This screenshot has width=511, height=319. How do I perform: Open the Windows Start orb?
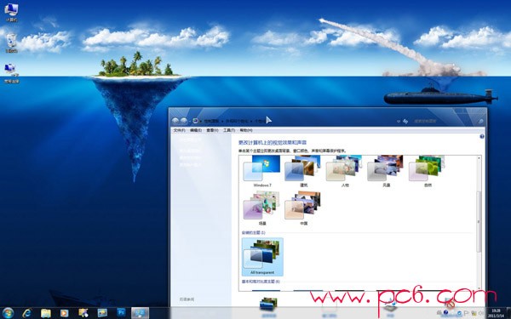8,313
